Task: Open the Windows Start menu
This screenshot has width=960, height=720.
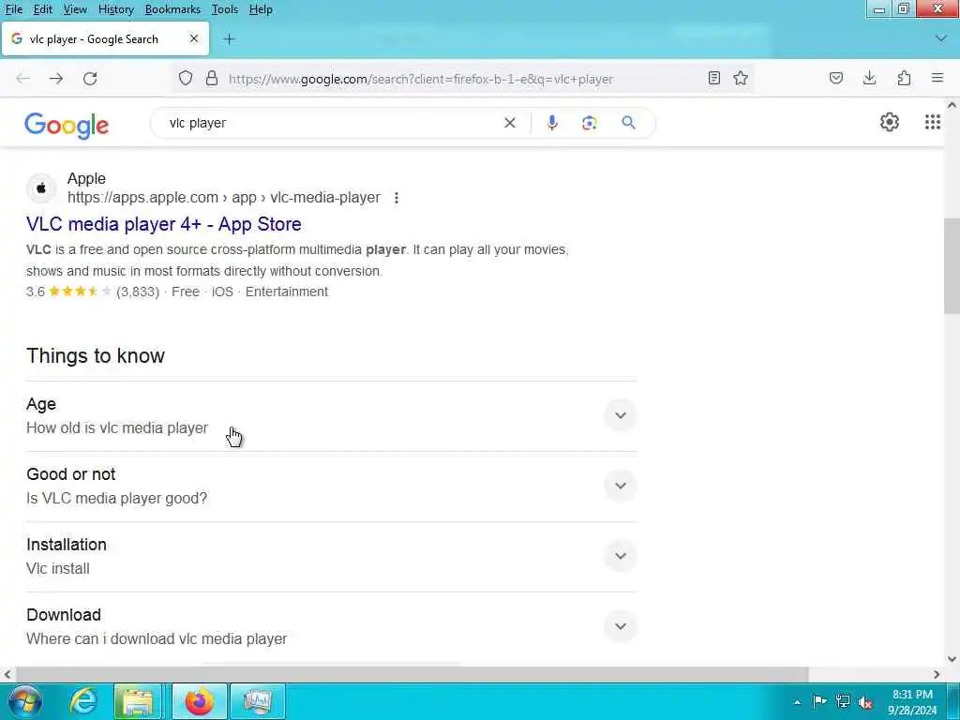Action: [25, 701]
